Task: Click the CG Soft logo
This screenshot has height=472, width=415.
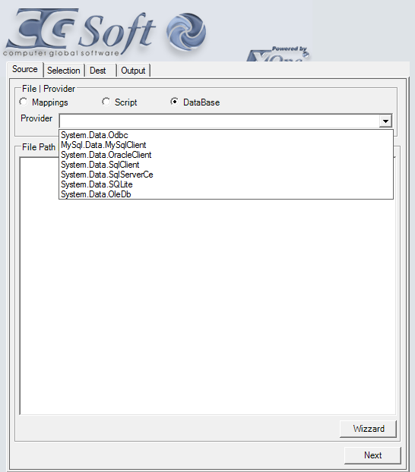Action: (x=79, y=32)
